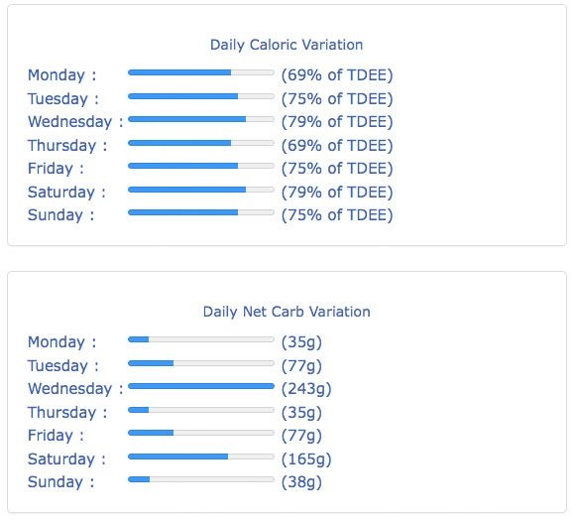Click Monday's 69% of TDEE text
This screenshot has height=523, width=576.
[x=337, y=75]
